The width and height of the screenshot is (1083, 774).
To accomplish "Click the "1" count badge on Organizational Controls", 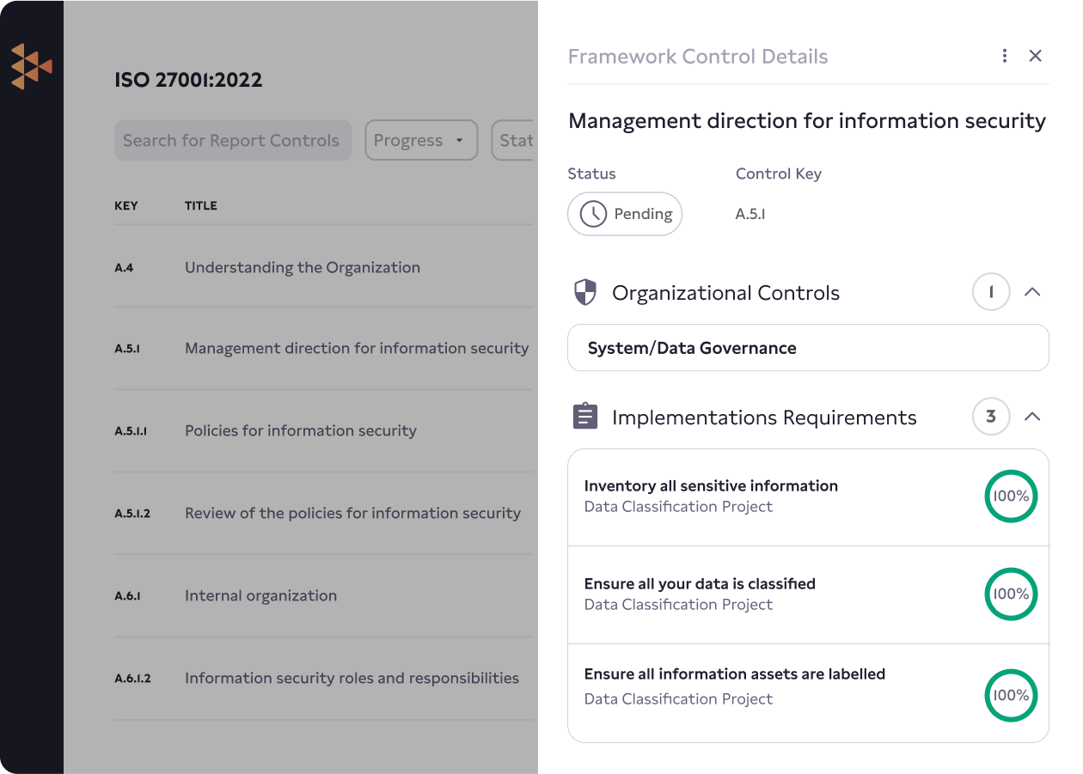I will click(x=990, y=292).
